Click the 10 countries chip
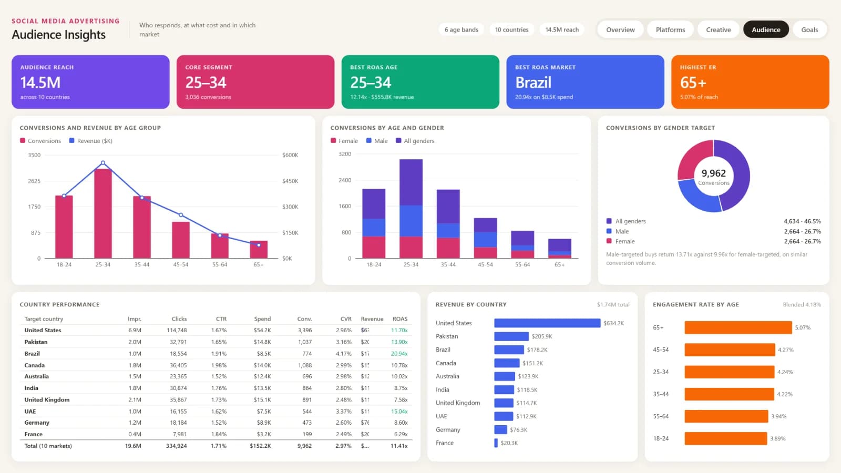 pos(511,29)
